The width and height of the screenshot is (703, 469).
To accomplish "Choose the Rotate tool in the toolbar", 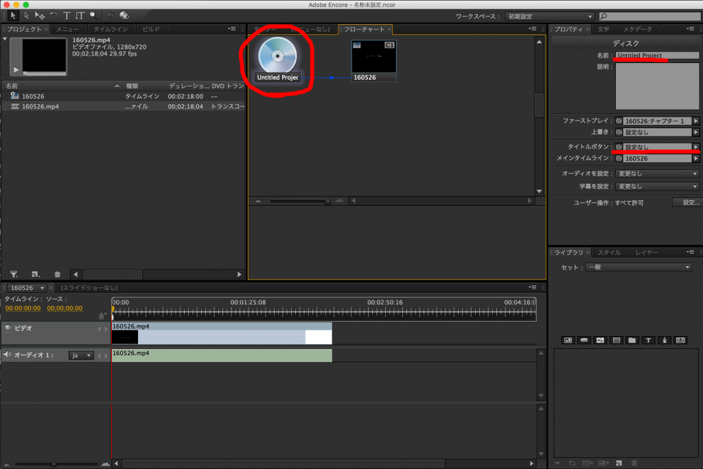I will [54, 15].
